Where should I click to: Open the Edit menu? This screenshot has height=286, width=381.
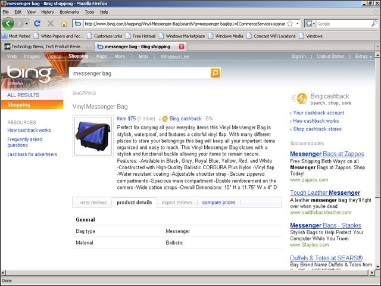pos(18,12)
